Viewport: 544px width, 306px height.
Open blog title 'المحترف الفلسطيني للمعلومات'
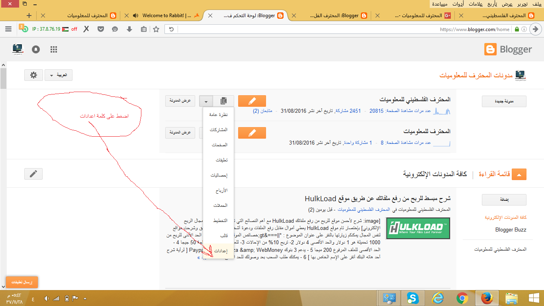[x=415, y=99]
